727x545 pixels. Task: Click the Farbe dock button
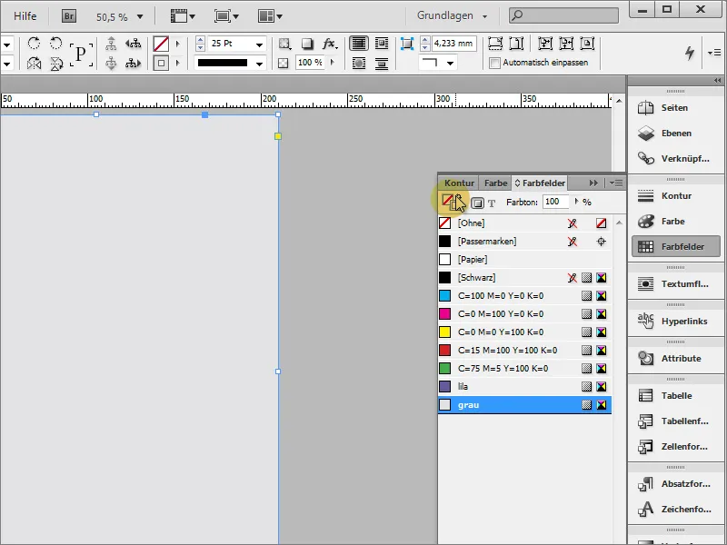(675, 222)
